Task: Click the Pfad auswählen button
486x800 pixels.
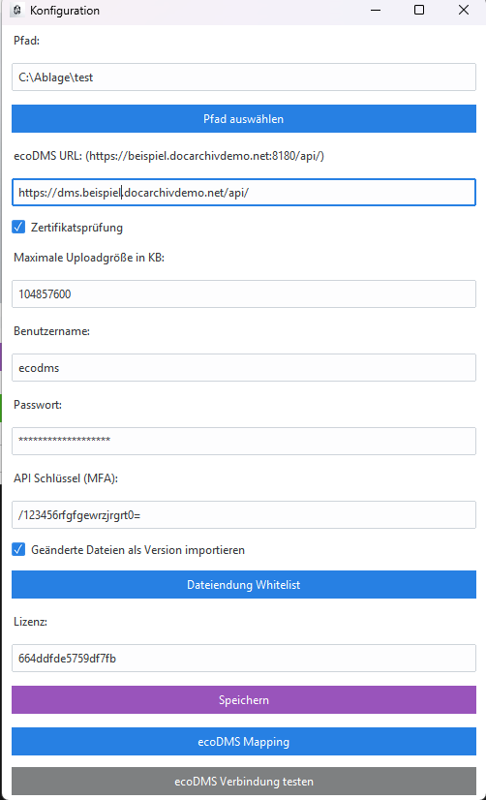Action: point(244,119)
